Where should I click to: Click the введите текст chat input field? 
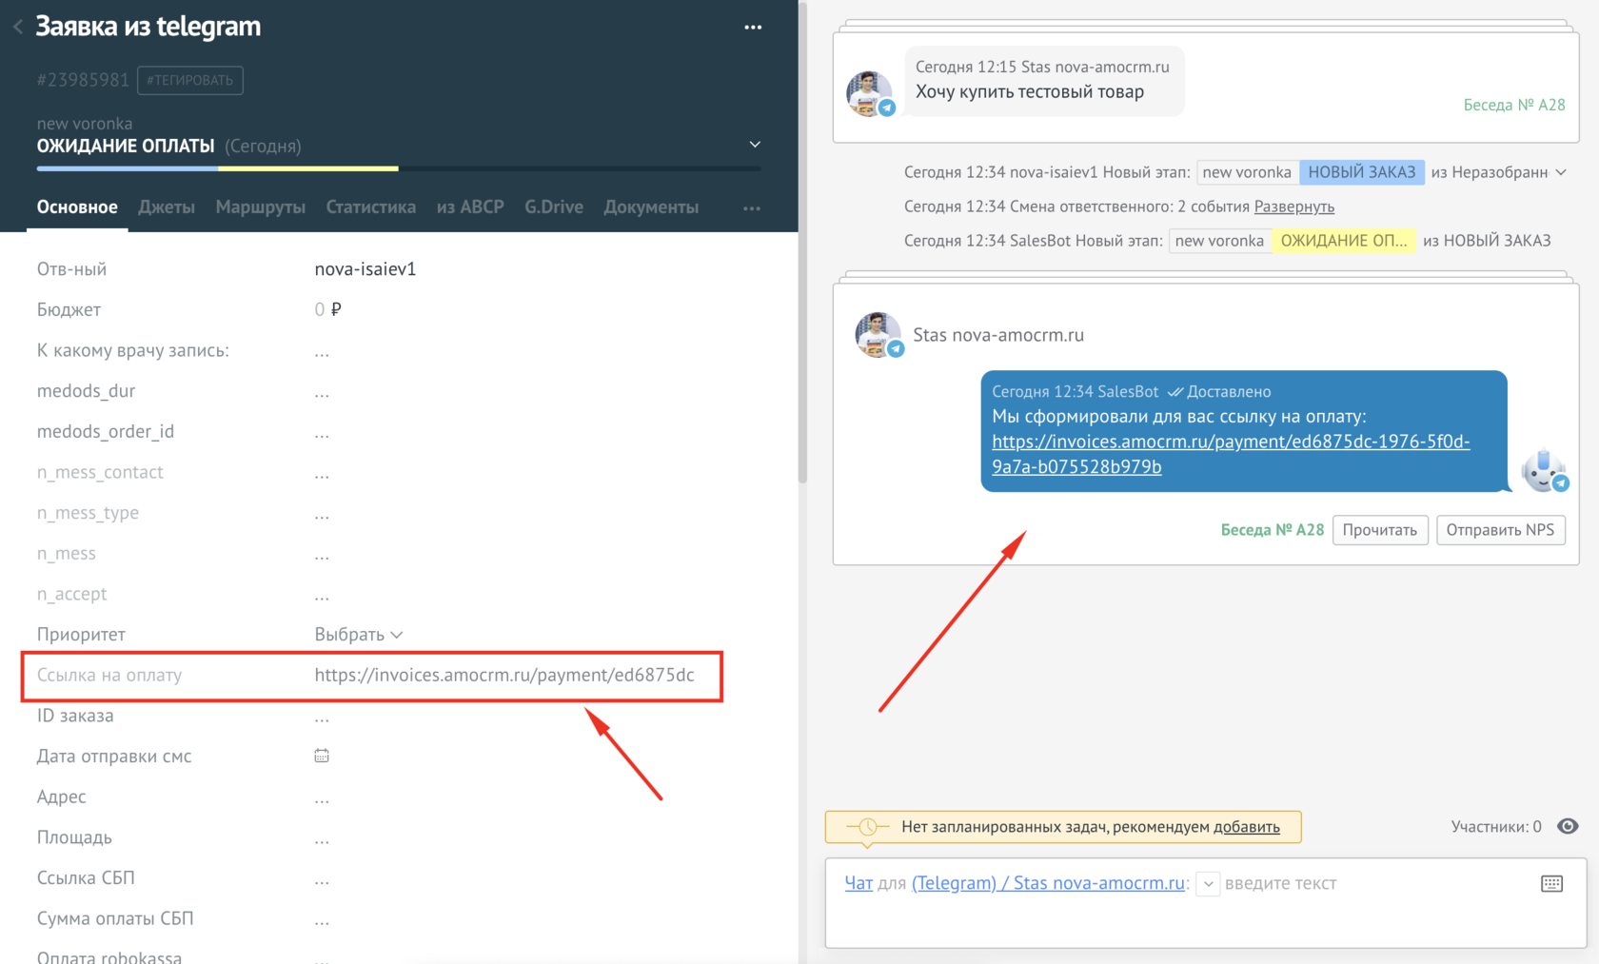coord(1371,883)
